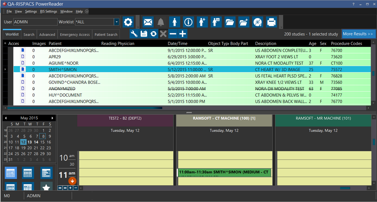
Task: Click the add new patient icon
Action: [x=202, y=22]
